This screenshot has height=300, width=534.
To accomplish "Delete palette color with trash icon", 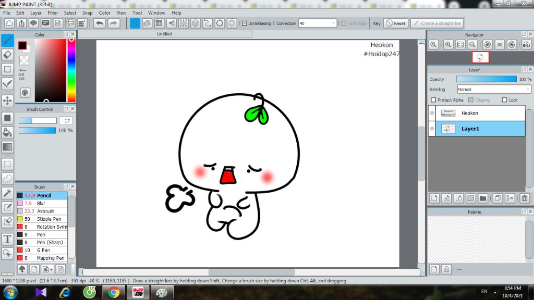I will [x=446, y=269].
